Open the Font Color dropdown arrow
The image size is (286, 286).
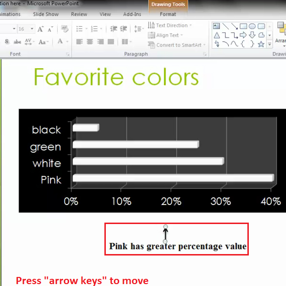click(x=67, y=42)
